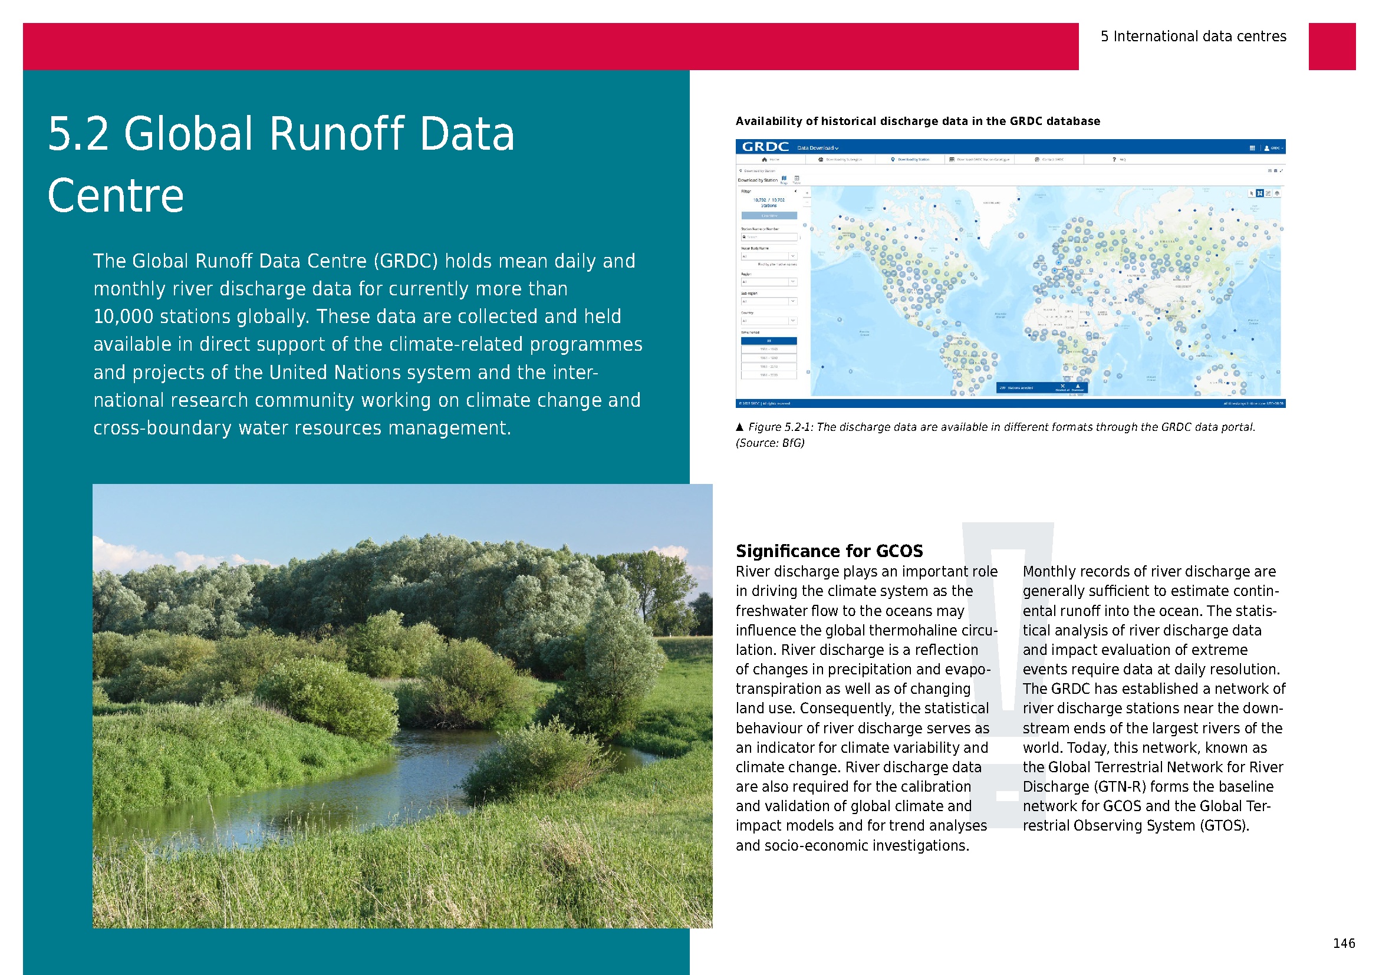Viewport: 1379px width, 975px height.
Task: Select the third time period range option
Action: click(x=769, y=366)
